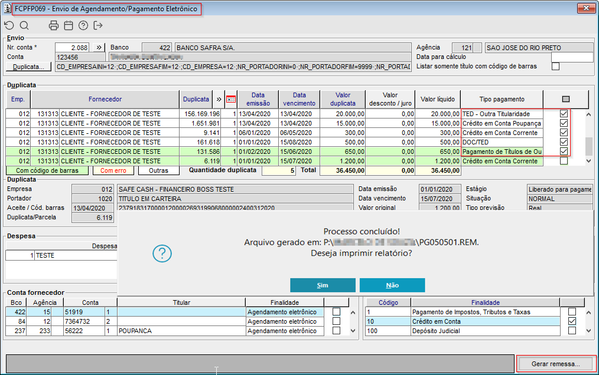Click select-all box in Duplicata header
This screenshot has height=375, width=599.
(x=566, y=99)
